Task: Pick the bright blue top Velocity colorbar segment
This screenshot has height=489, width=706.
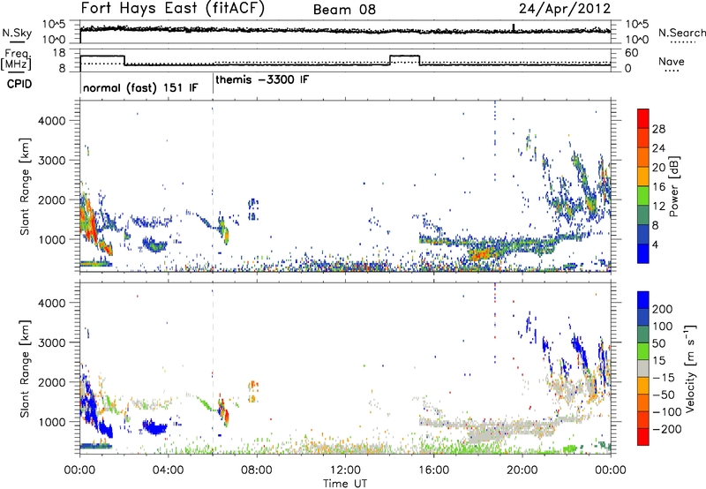Action: click(643, 300)
